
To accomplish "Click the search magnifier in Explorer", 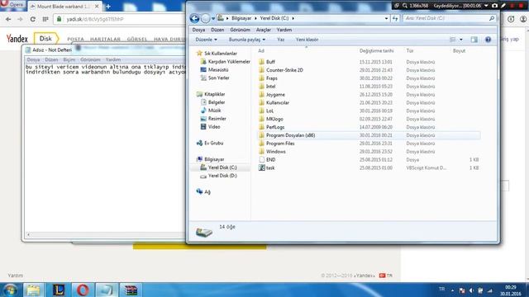I will 492,18.
